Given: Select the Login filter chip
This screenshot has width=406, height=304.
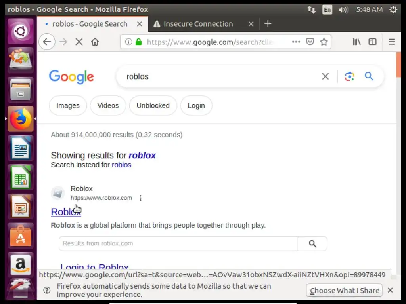Looking at the screenshot, I should point(196,105).
